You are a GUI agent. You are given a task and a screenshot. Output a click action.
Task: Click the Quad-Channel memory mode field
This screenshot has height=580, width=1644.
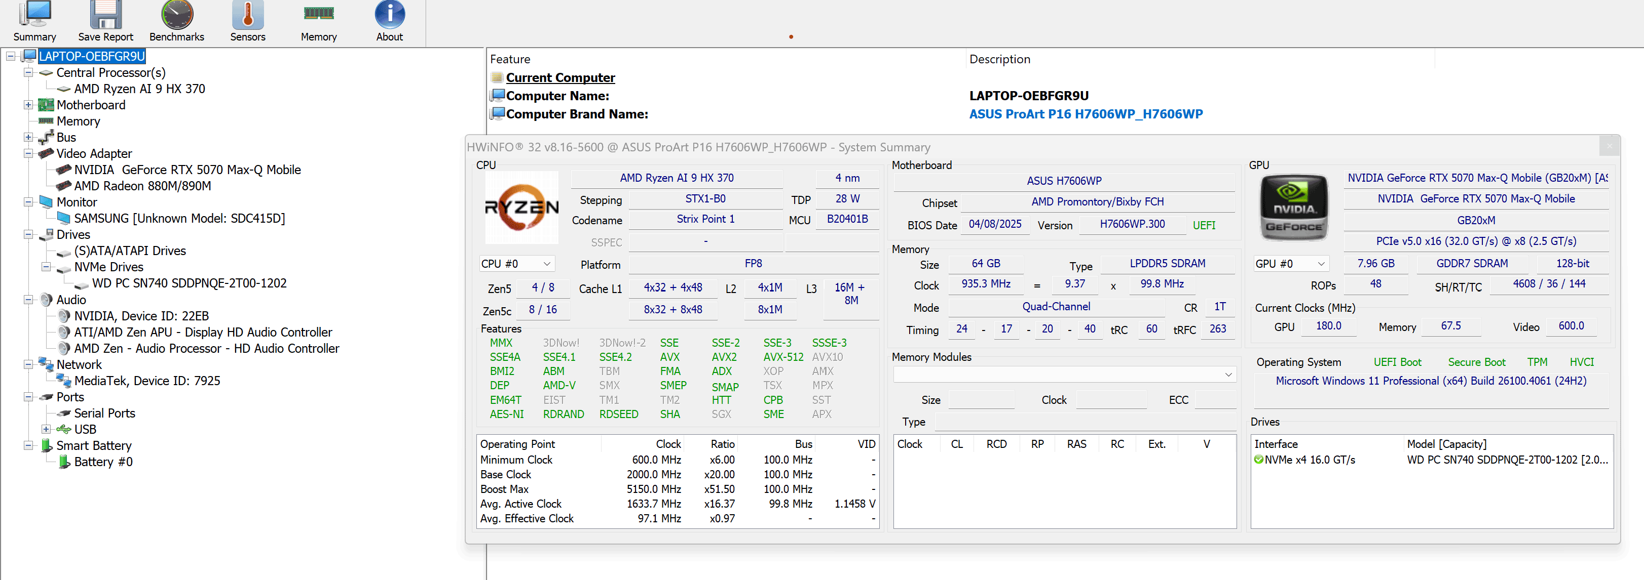[x=1056, y=307]
